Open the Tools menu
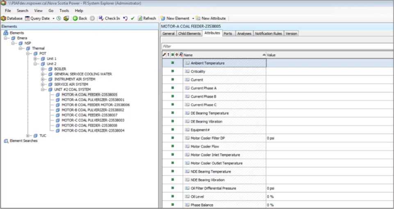394x209 pixels. click(64, 11)
